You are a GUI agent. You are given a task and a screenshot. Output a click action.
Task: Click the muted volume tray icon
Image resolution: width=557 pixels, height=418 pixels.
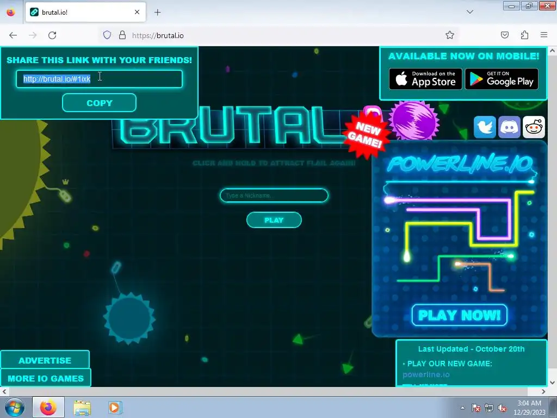(502, 408)
